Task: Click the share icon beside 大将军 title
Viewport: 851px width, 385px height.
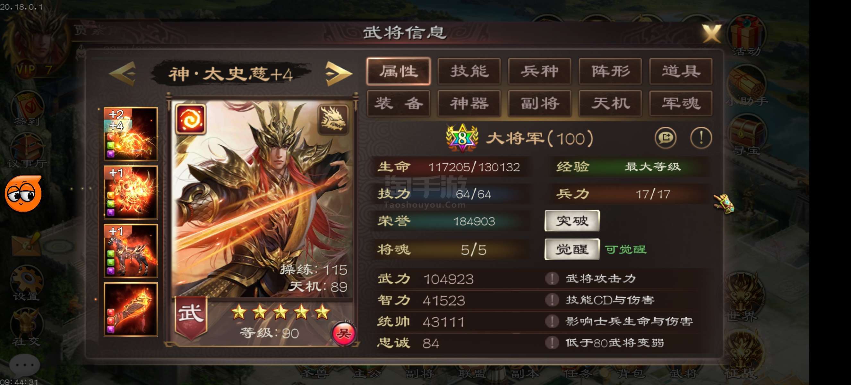Action: click(x=665, y=137)
